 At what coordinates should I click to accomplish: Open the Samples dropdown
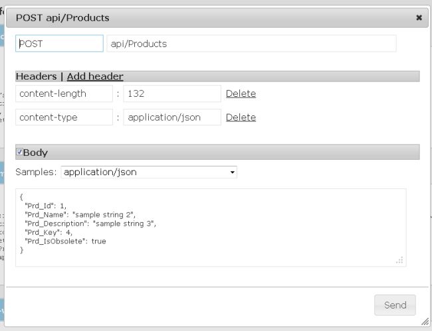tap(149, 172)
